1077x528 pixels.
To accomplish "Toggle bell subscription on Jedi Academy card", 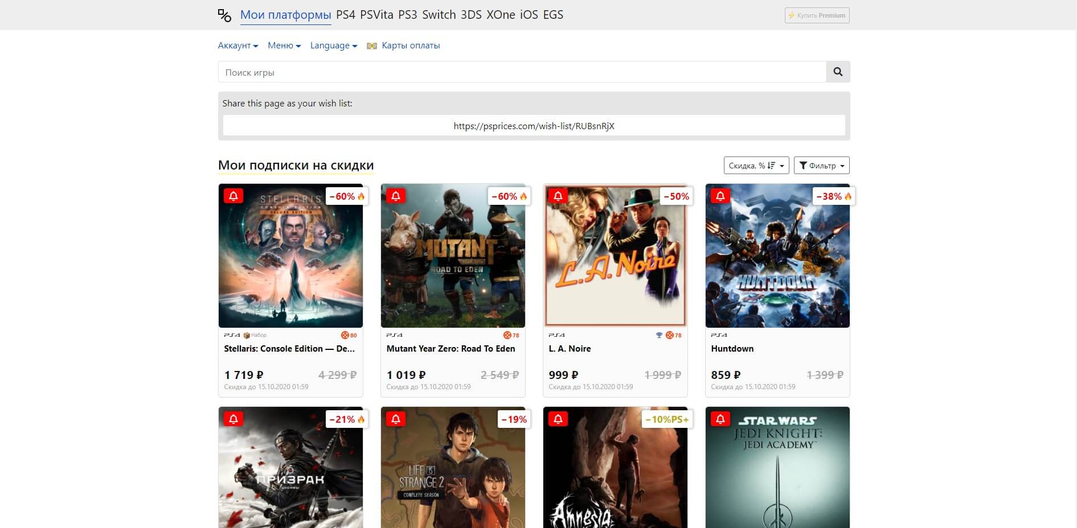I will (720, 419).
